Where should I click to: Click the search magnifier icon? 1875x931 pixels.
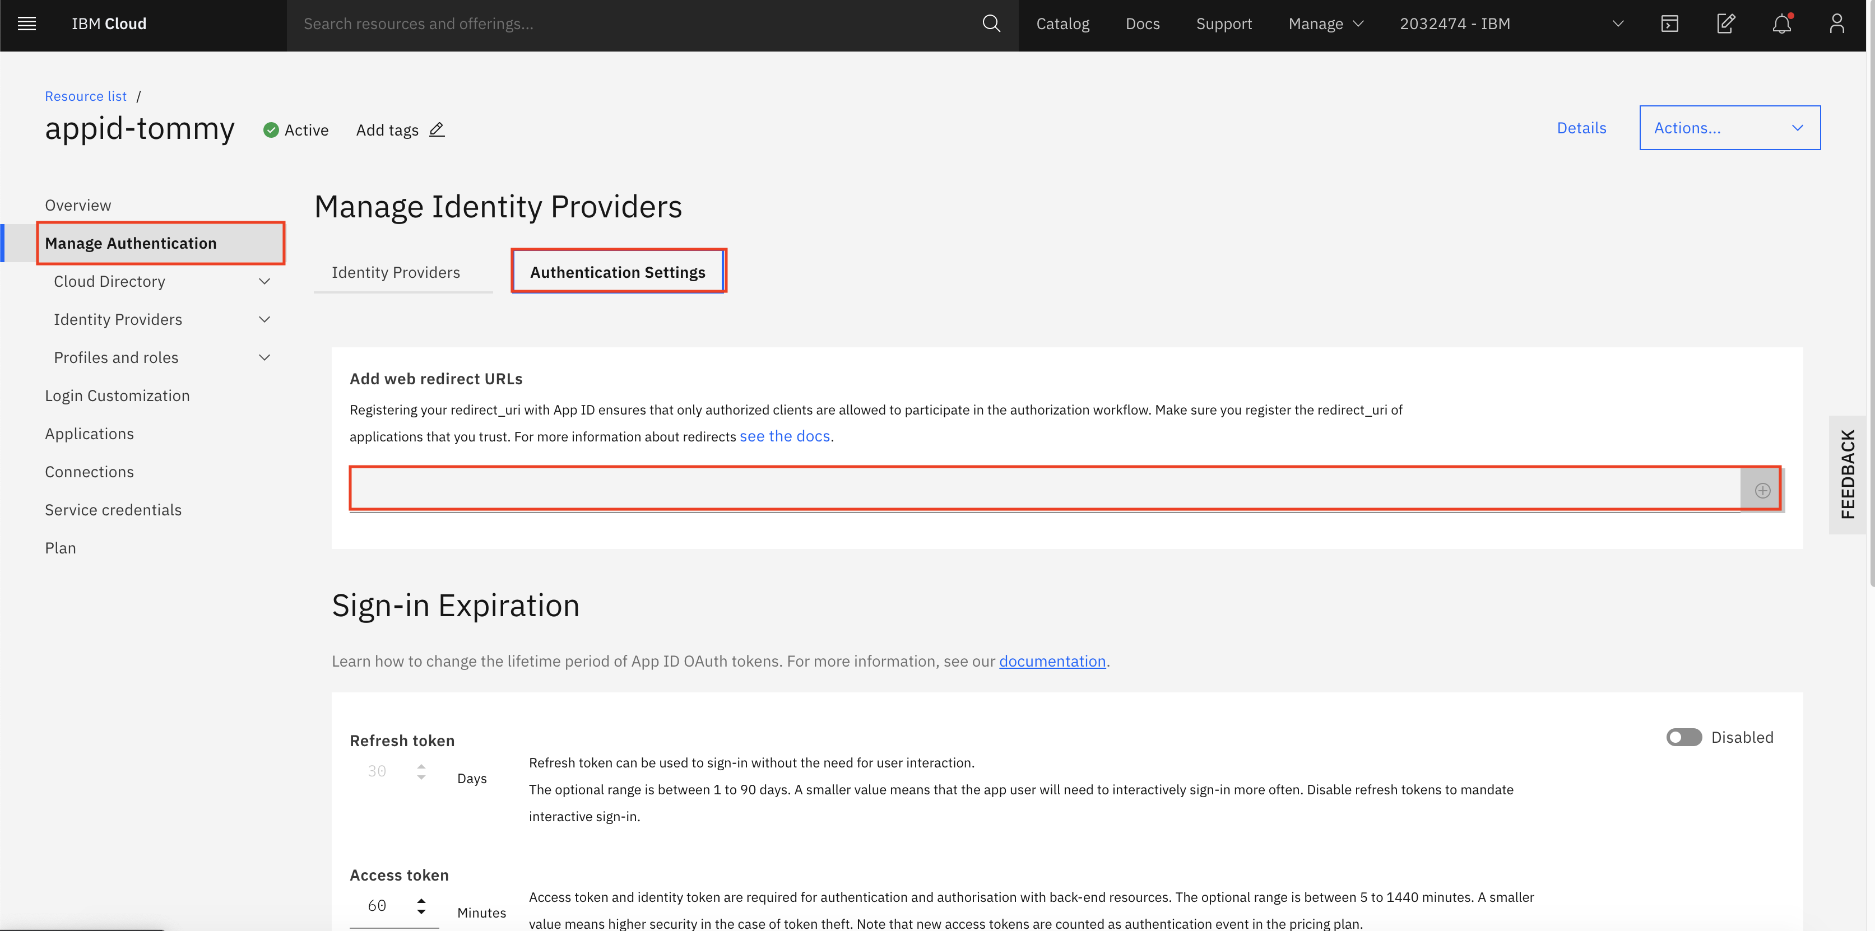pyautogui.click(x=991, y=24)
